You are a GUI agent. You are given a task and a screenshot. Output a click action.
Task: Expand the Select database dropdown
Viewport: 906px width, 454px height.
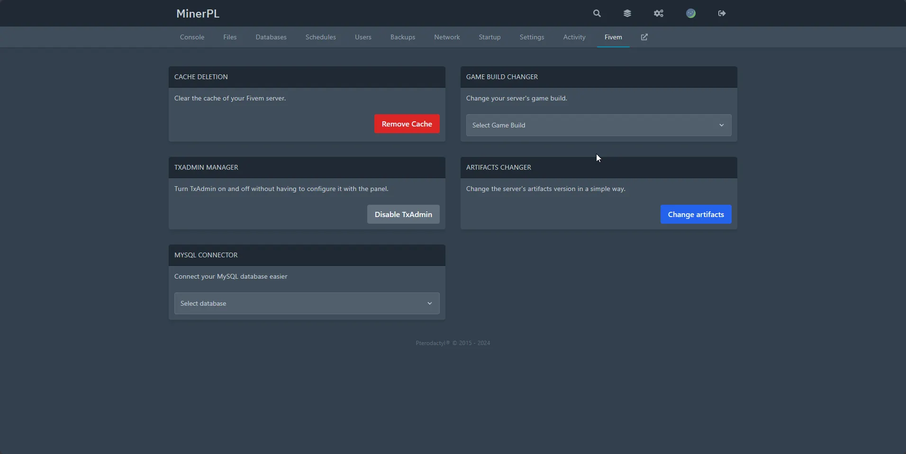coord(306,303)
